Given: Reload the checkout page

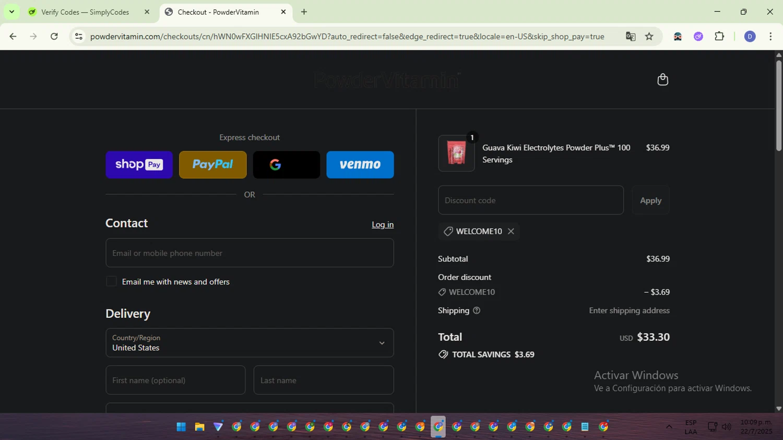Looking at the screenshot, I should click(54, 37).
